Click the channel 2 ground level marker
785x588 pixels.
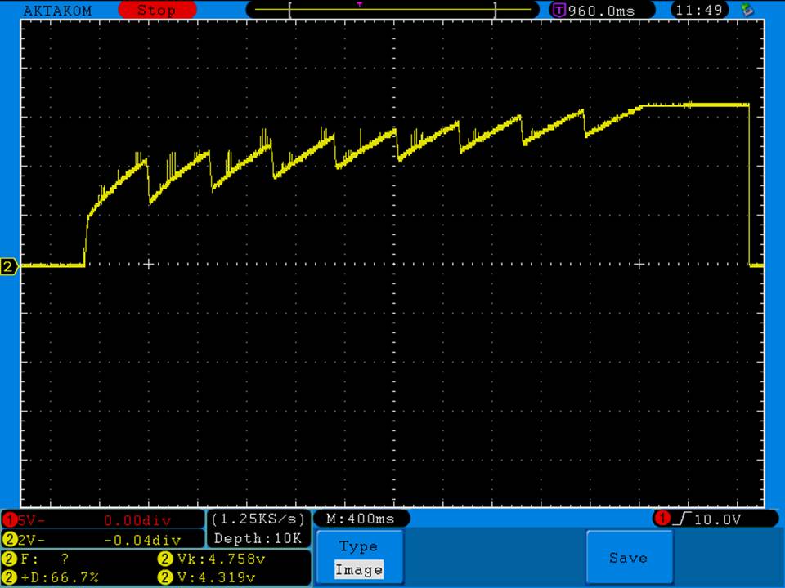tap(9, 267)
